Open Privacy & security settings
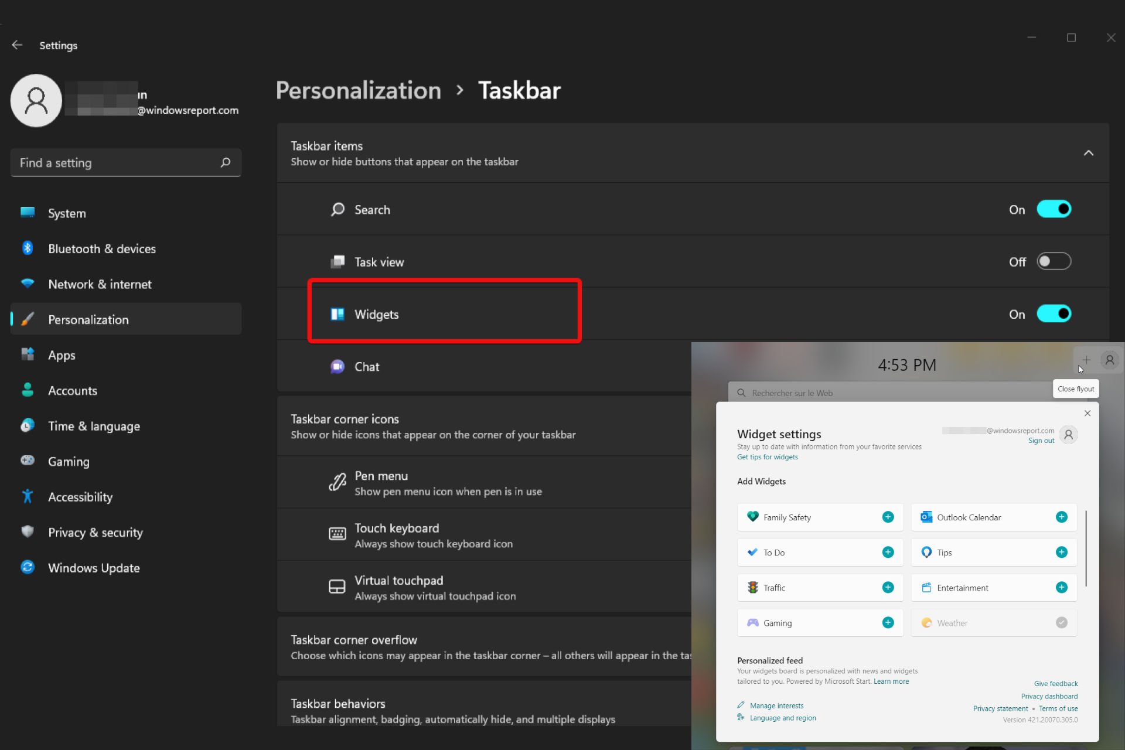 point(126,532)
